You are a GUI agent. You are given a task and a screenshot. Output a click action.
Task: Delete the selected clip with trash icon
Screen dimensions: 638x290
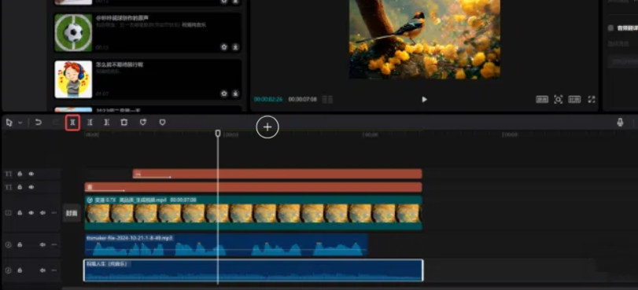[x=124, y=122]
